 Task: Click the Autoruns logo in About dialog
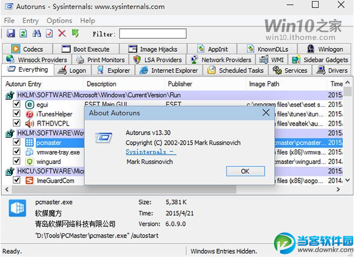[x=103, y=138]
